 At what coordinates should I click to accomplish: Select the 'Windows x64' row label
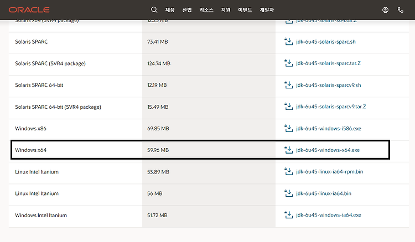[x=30, y=150]
